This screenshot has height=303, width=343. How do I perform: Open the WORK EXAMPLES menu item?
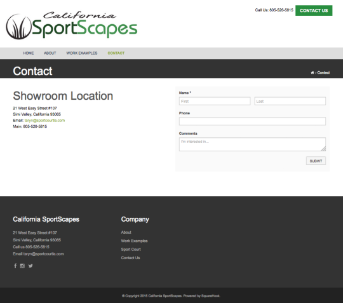click(82, 53)
